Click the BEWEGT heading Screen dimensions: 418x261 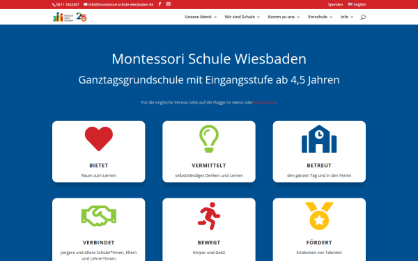(209, 243)
